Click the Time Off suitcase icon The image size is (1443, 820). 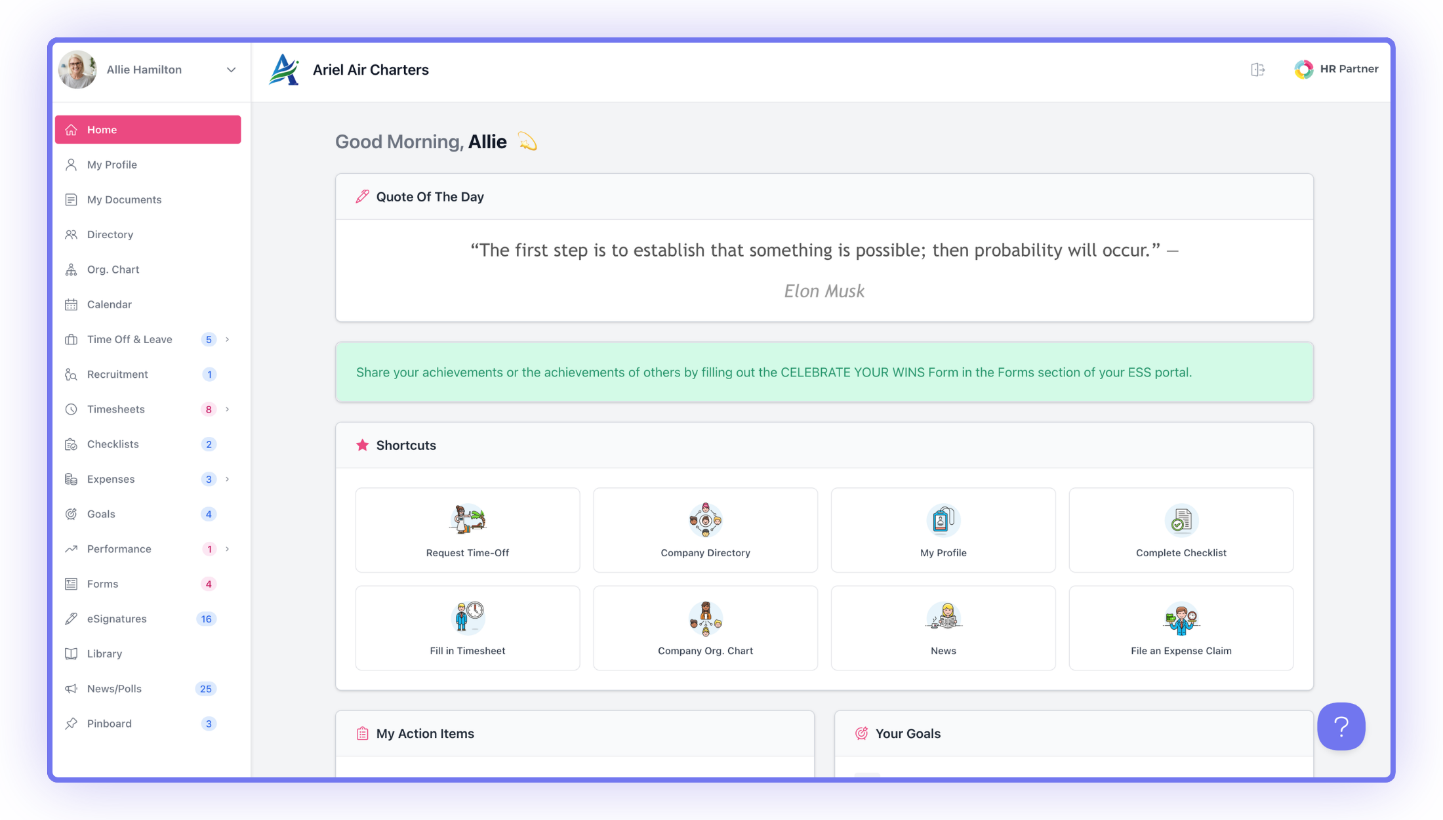pyautogui.click(x=71, y=339)
